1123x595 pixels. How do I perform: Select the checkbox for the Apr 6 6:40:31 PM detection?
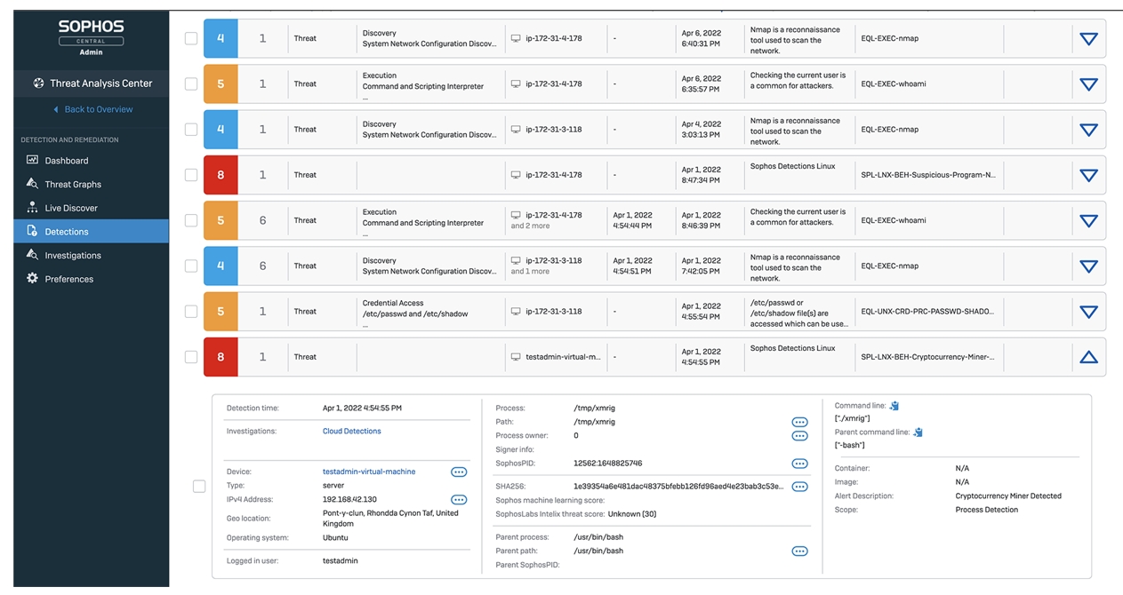[191, 38]
